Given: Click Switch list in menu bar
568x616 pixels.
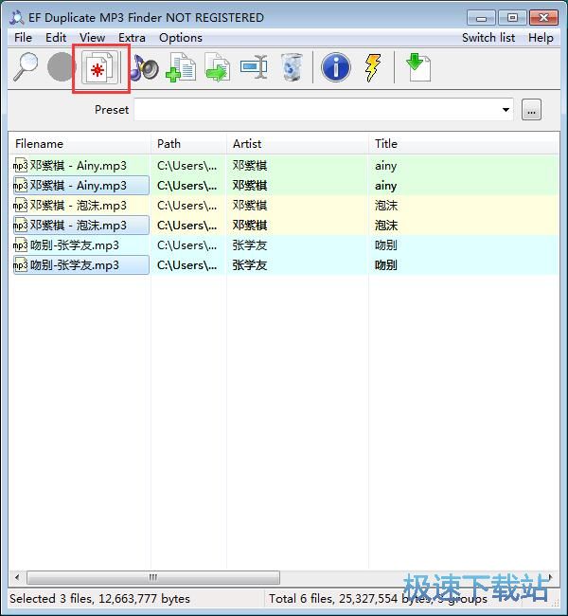Looking at the screenshot, I should click(488, 38).
